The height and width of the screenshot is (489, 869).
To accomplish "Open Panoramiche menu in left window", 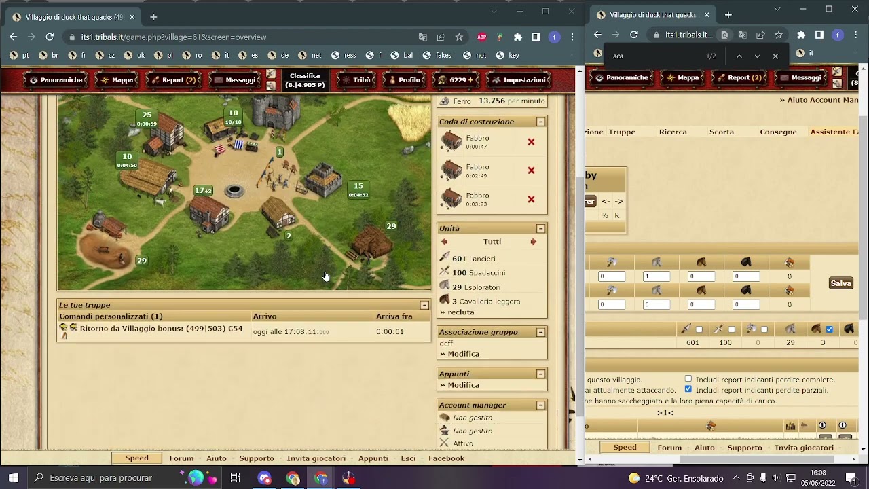I will (x=56, y=80).
